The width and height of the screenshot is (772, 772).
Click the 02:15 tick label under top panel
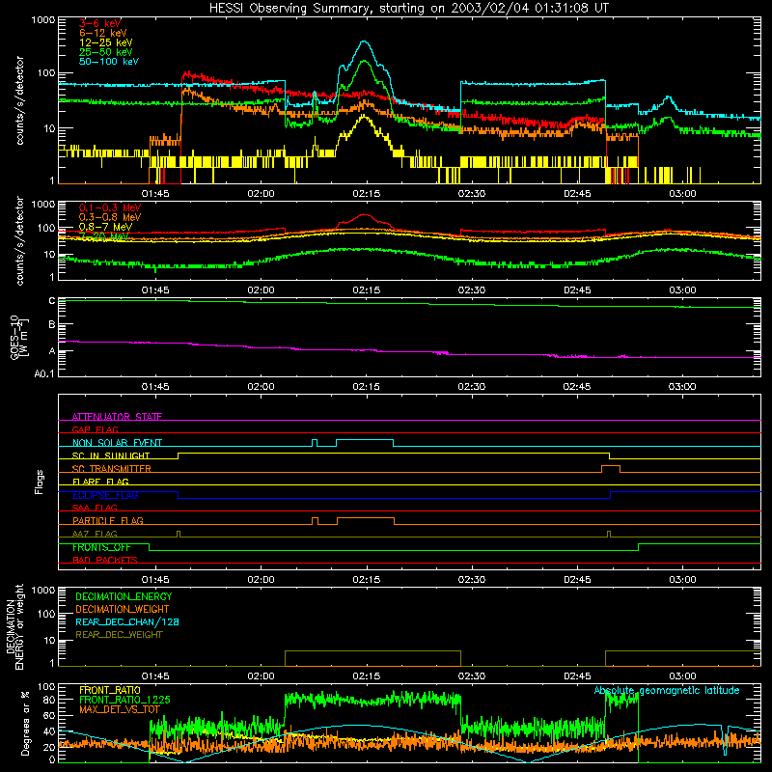(367, 194)
